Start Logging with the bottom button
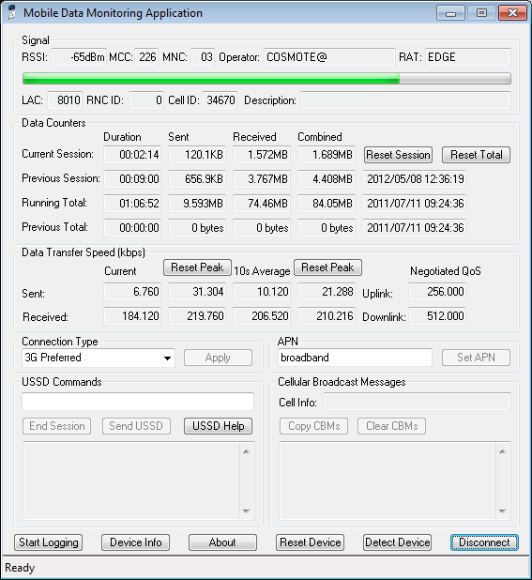532x580 pixels. (49, 542)
